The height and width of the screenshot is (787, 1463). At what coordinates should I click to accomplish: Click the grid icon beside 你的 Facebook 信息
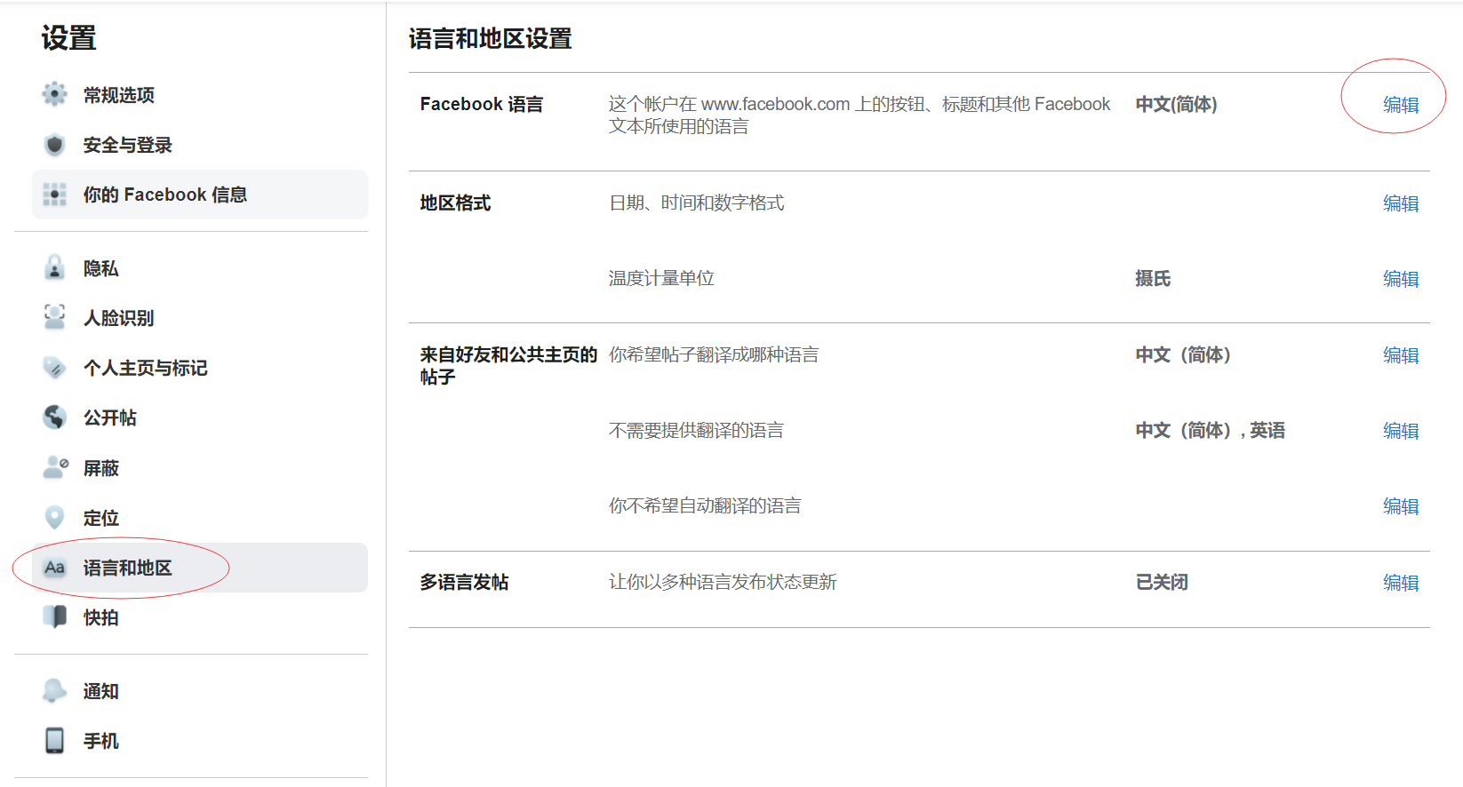pos(54,195)
